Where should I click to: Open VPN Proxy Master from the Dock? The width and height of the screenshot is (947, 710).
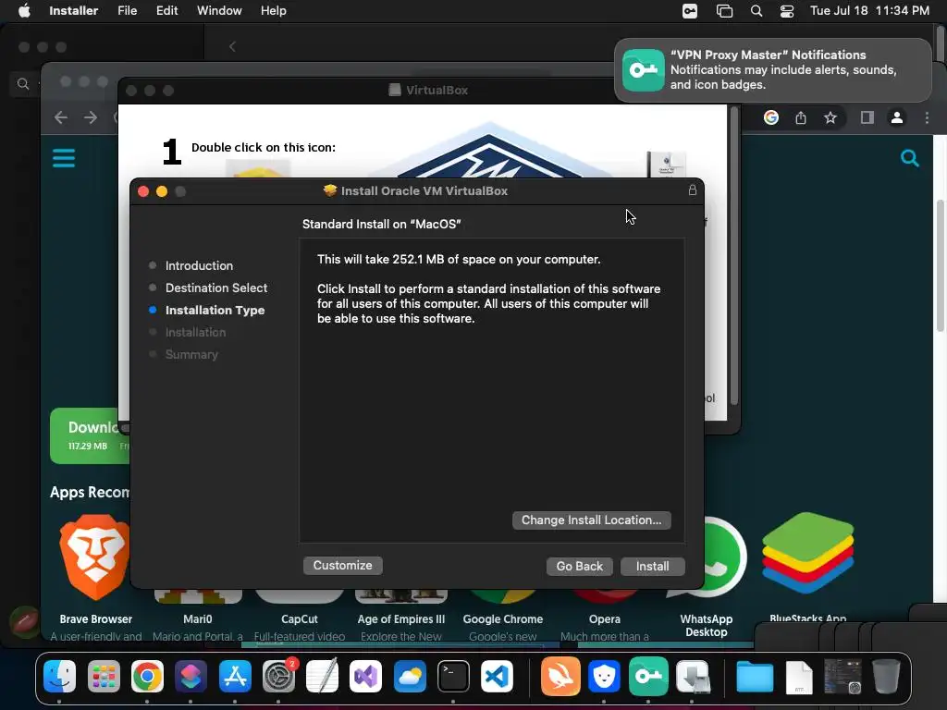click(x=648, y=676)
